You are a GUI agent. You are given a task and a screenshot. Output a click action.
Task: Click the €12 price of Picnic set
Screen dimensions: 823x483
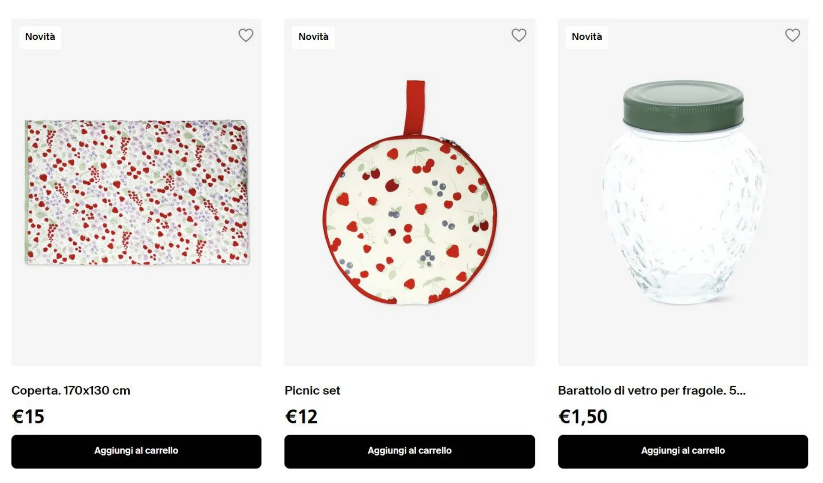pos(301,416)
